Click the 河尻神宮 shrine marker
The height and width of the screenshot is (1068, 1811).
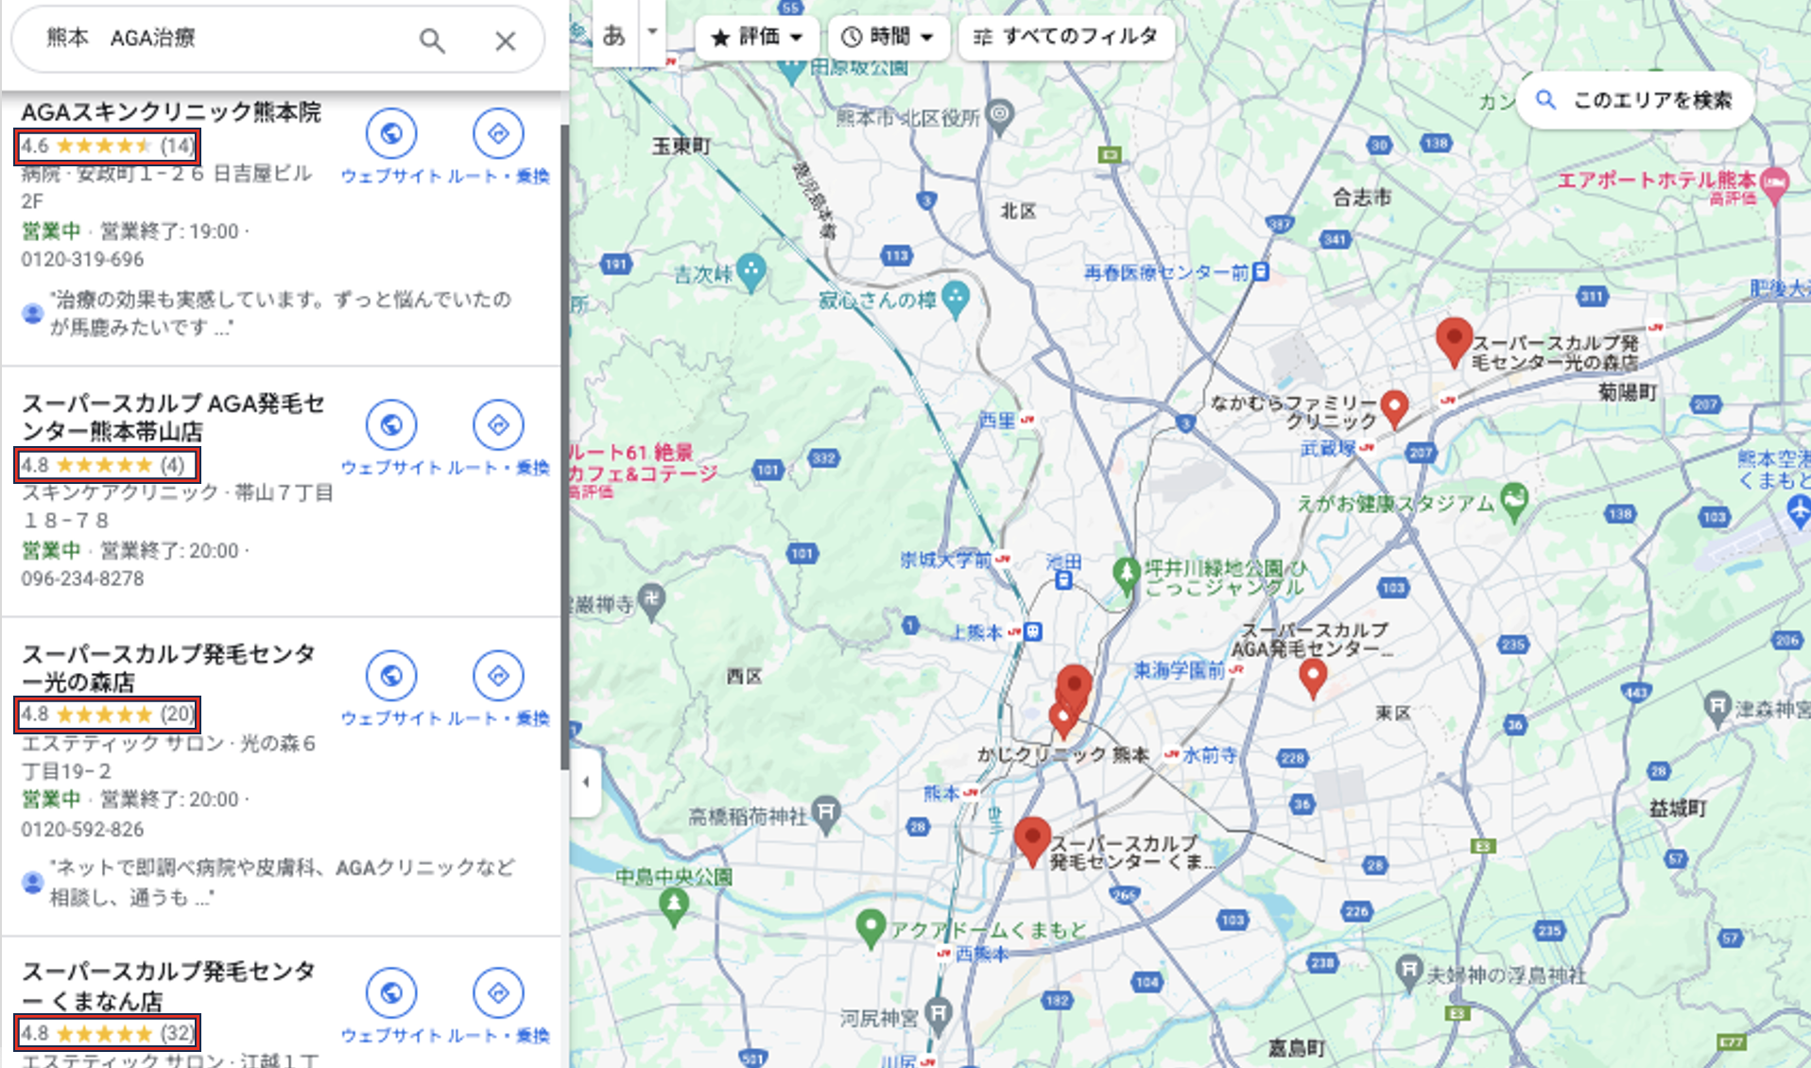point(938,1014)
